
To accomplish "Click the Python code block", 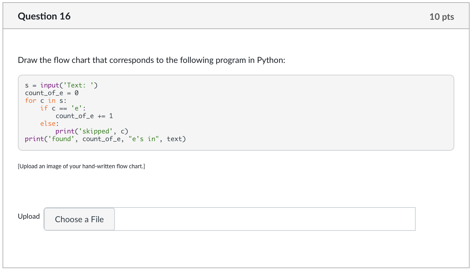I will point(236,112).
